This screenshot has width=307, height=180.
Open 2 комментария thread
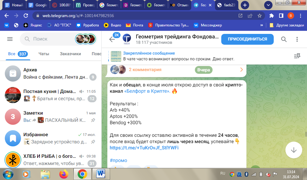coord(145,70)
